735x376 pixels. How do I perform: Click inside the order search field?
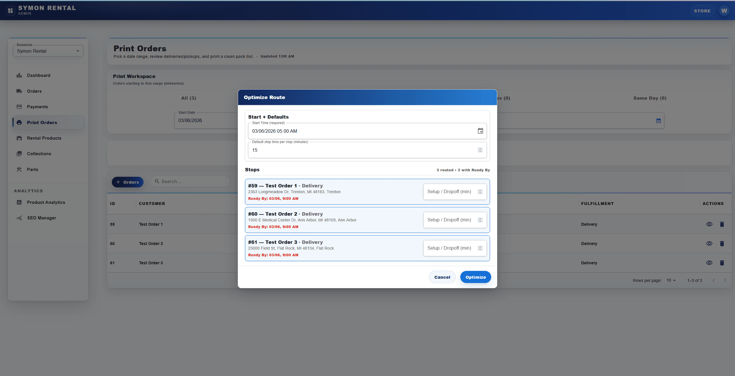pyautogui.click(x=189, y=181)
